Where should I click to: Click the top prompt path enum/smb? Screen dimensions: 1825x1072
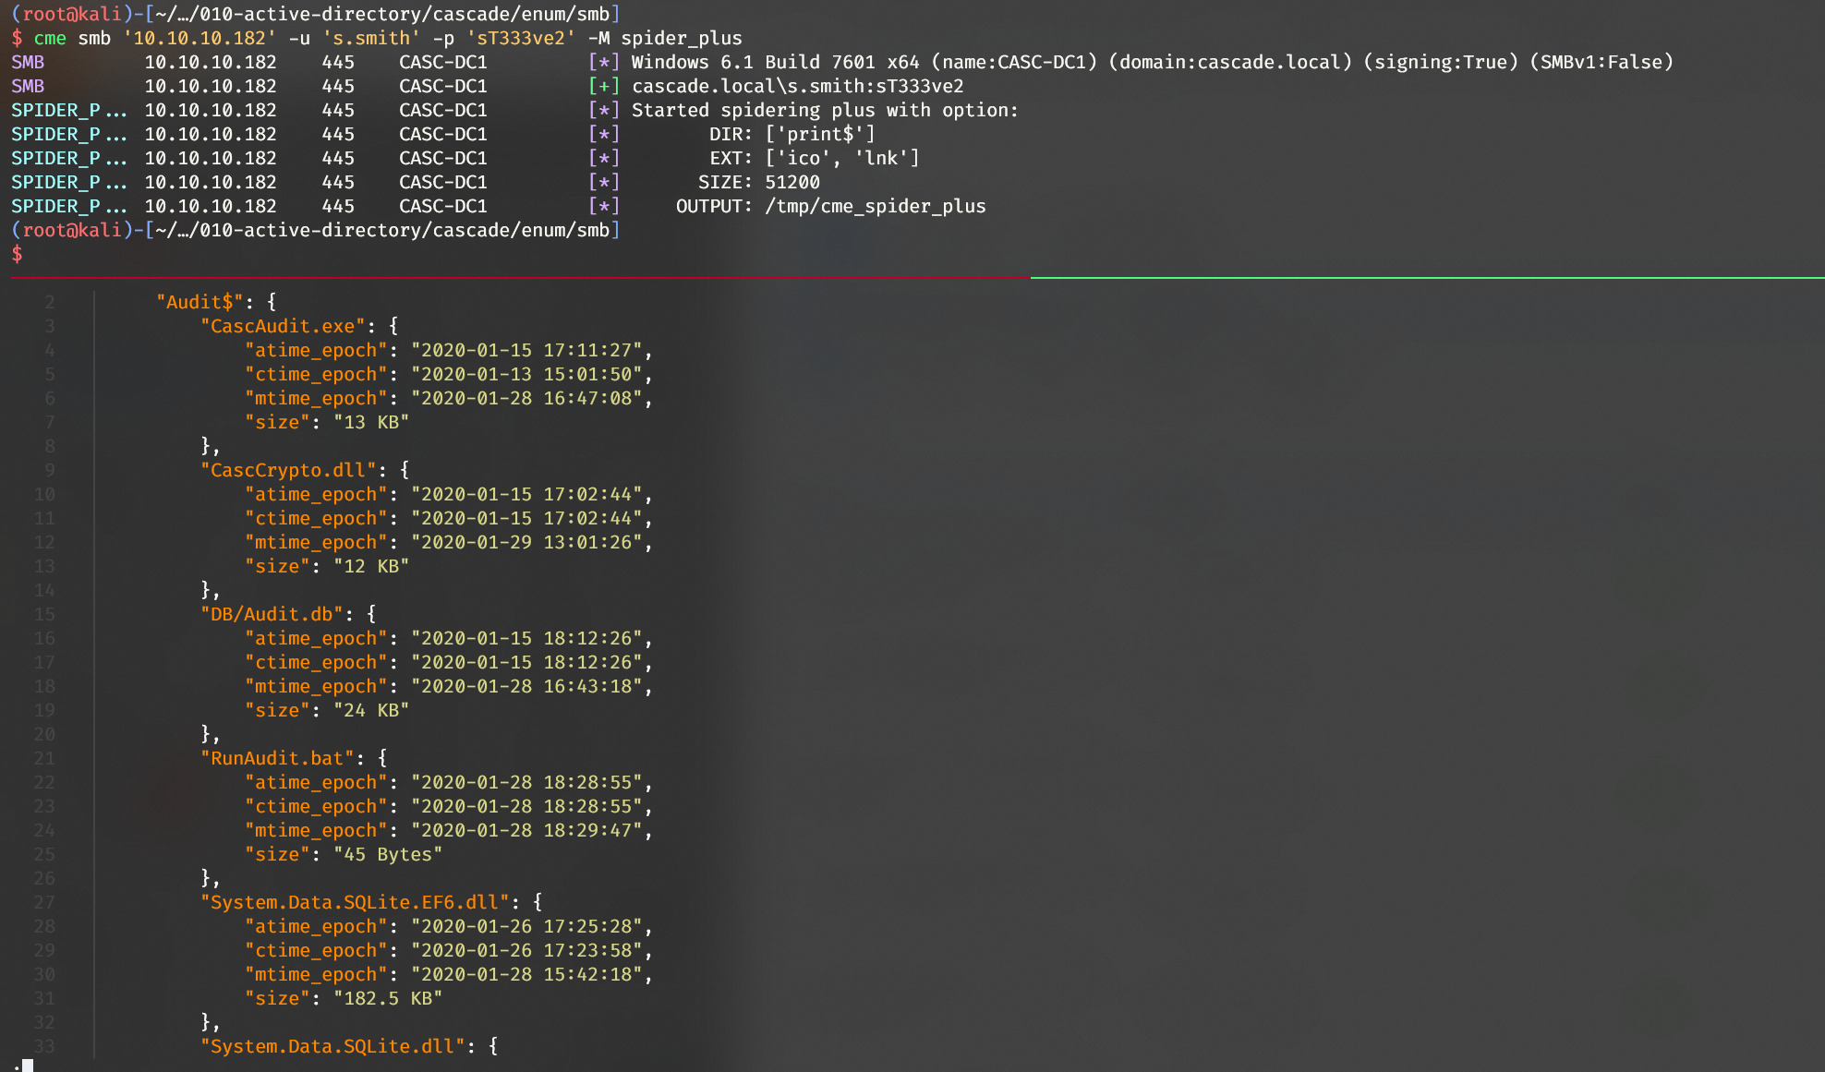tap(565, 14)
